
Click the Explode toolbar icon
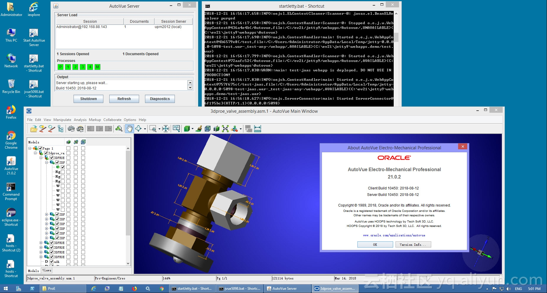[x=225, y=129]
